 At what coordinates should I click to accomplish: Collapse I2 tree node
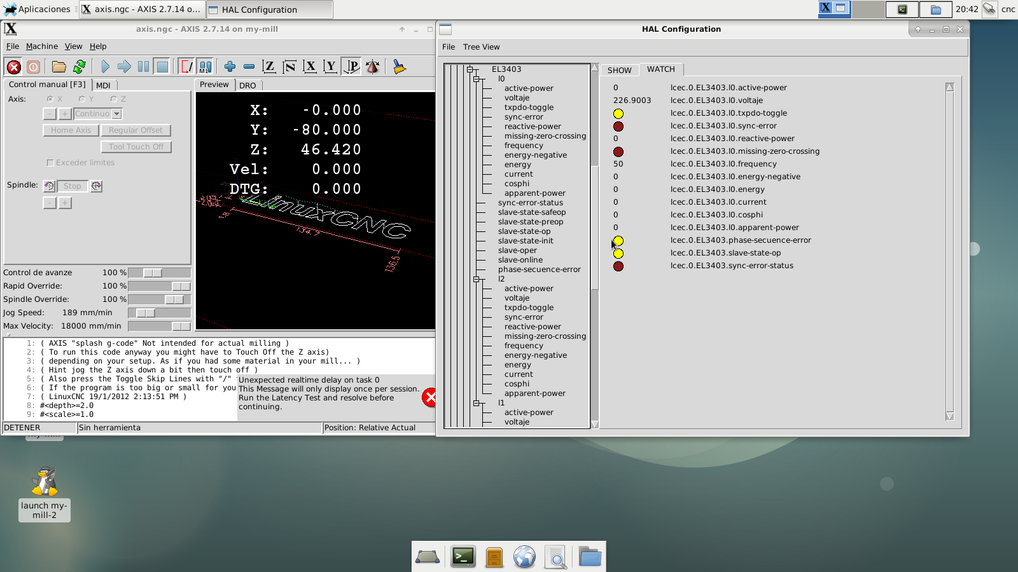coord(476,279)
